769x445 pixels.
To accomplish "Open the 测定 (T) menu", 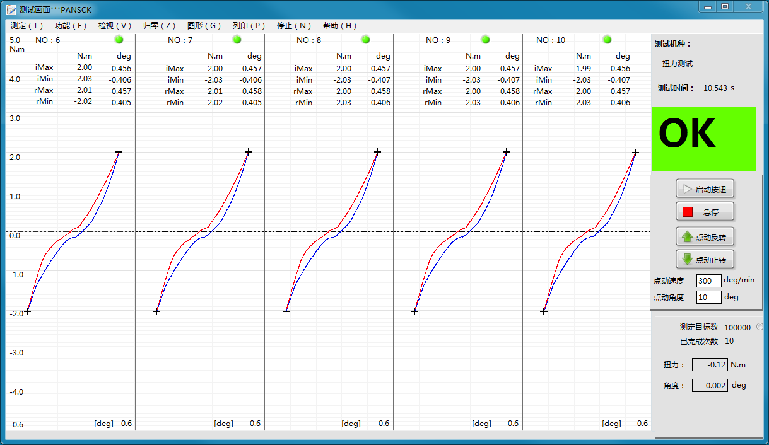I will [27, 26].
